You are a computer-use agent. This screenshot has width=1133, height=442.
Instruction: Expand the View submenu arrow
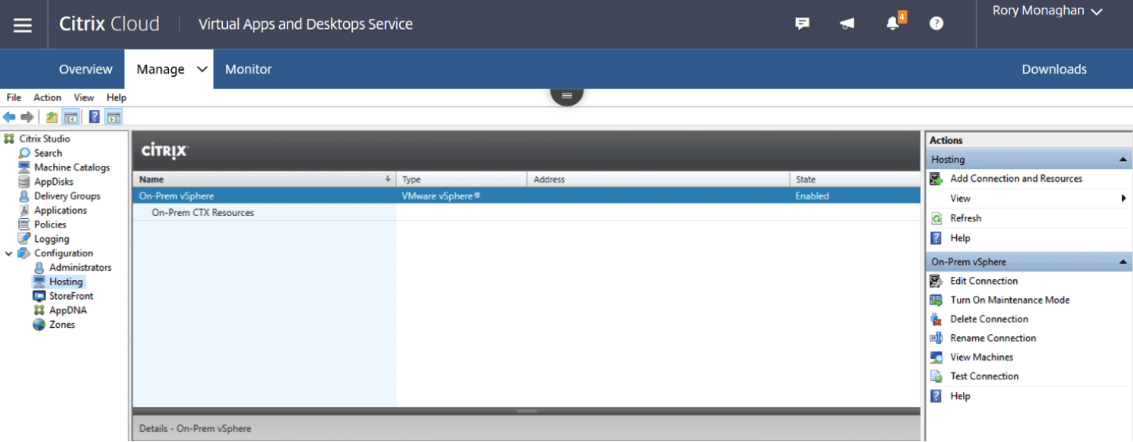coord(1124,199)
